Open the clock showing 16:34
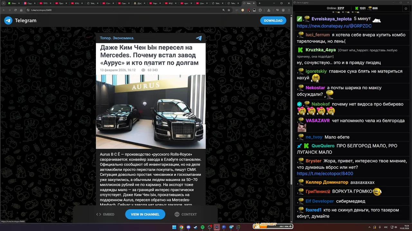 [404, 227]
